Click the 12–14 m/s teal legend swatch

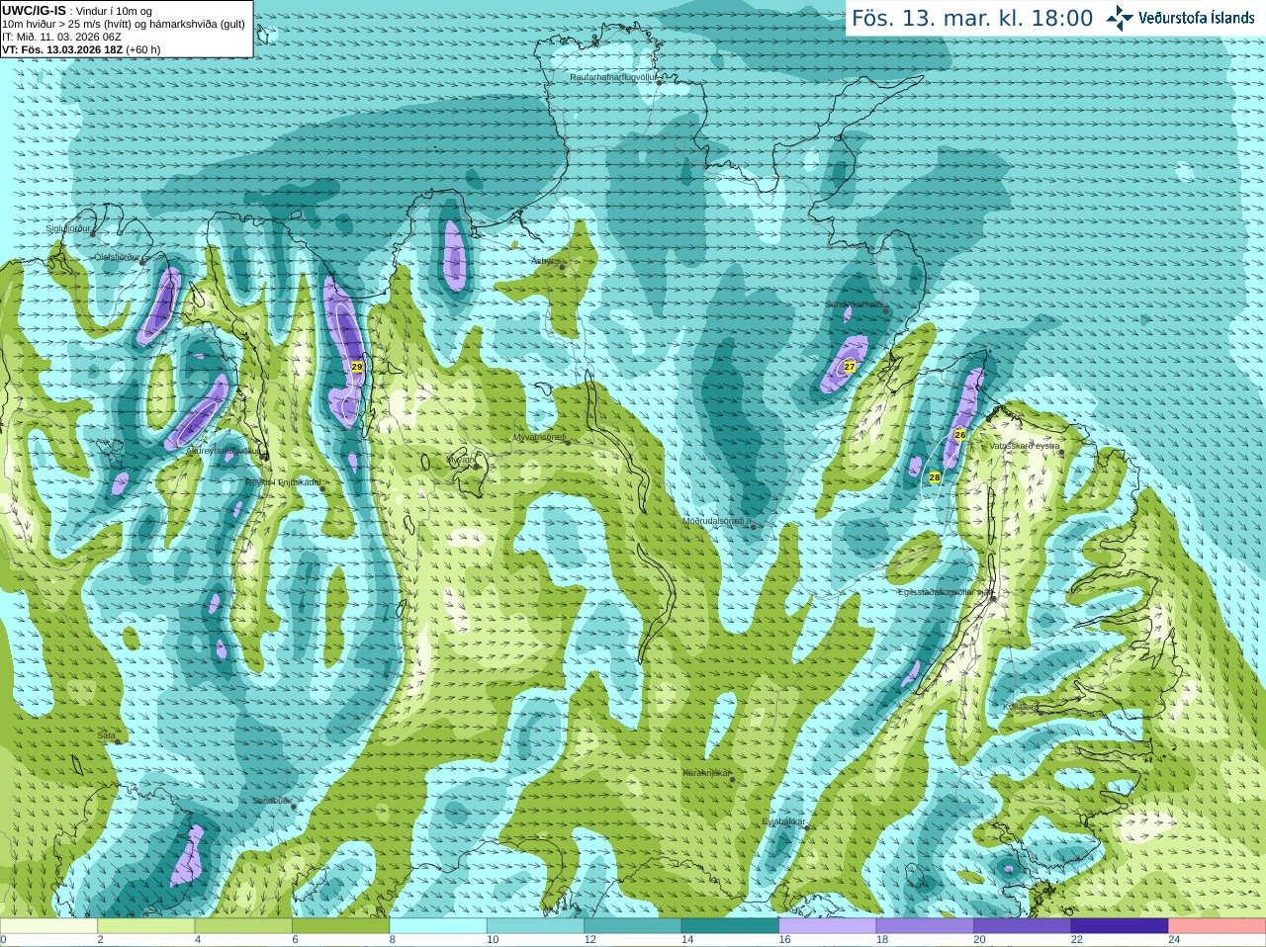tap(633, 926)
